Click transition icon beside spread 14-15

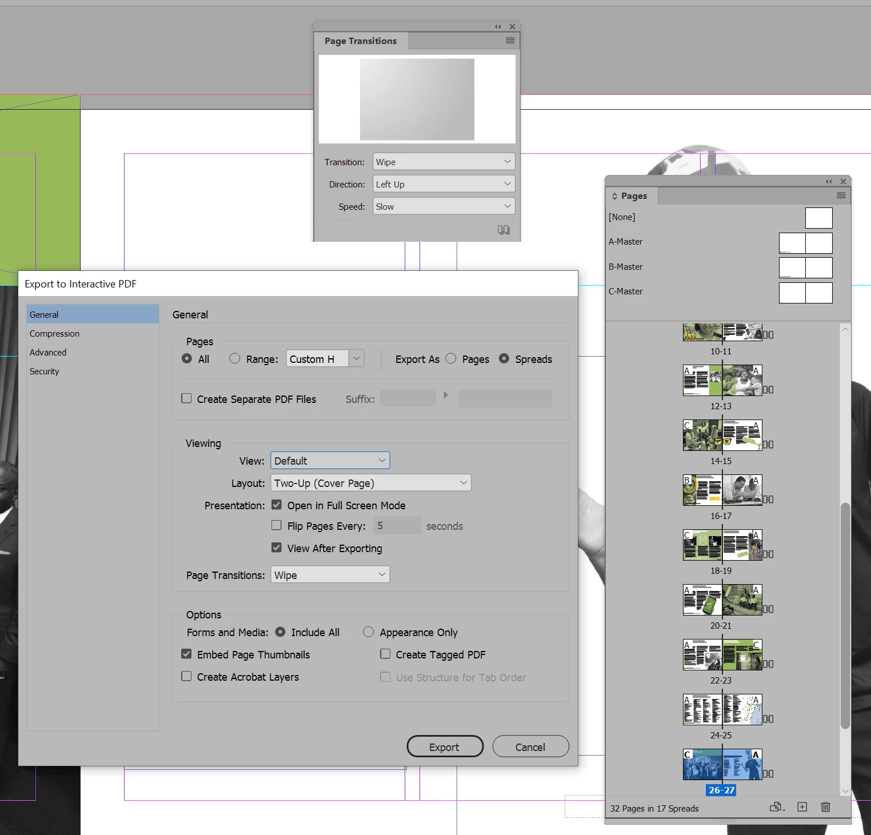click(x=769, y=445)
